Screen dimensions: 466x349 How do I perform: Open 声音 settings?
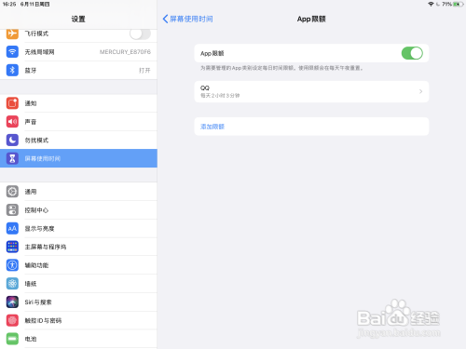pos(78,121)
